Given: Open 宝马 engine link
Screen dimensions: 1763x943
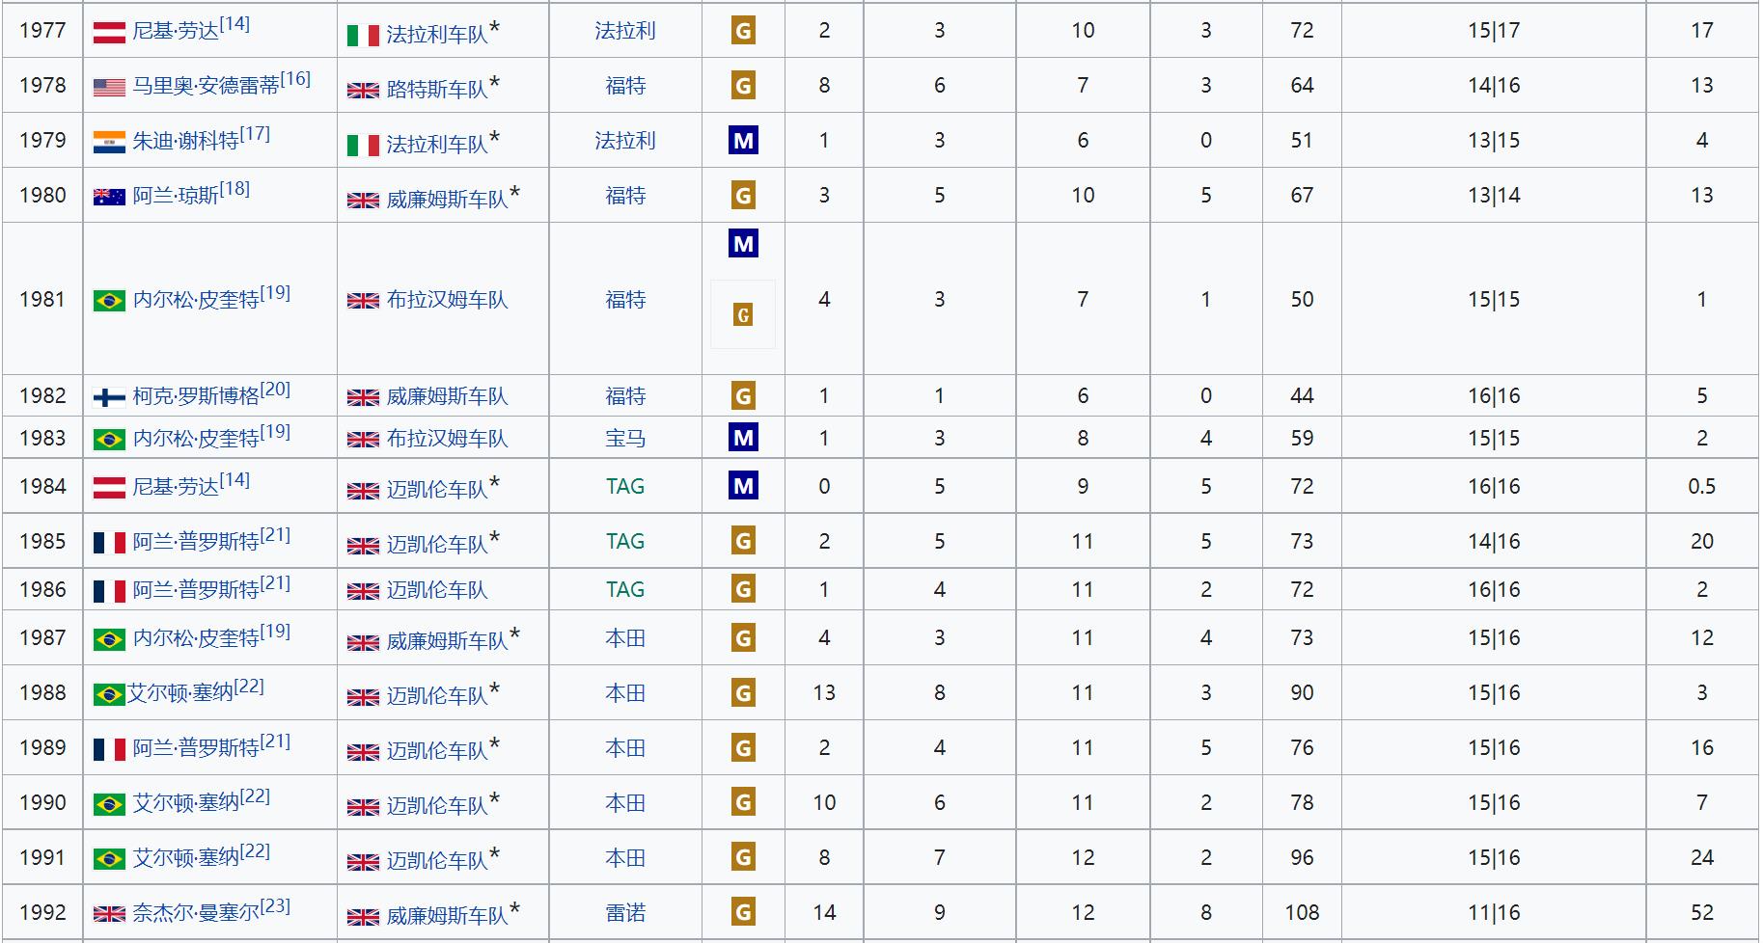Looking at the screenshot, I should coord(625,439).
